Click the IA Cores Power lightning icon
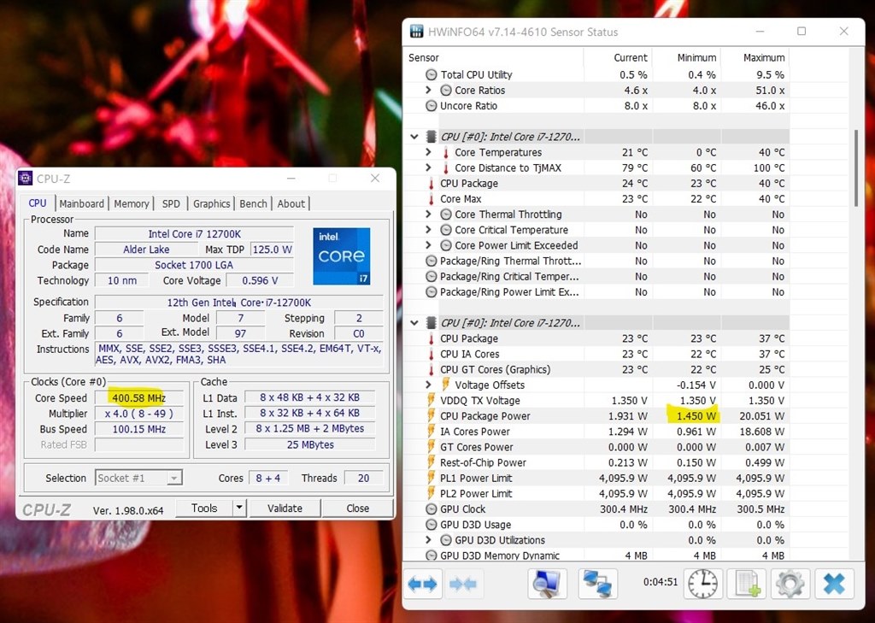The width and height of the screenshot is (875, 623). (x=431, y=431)
